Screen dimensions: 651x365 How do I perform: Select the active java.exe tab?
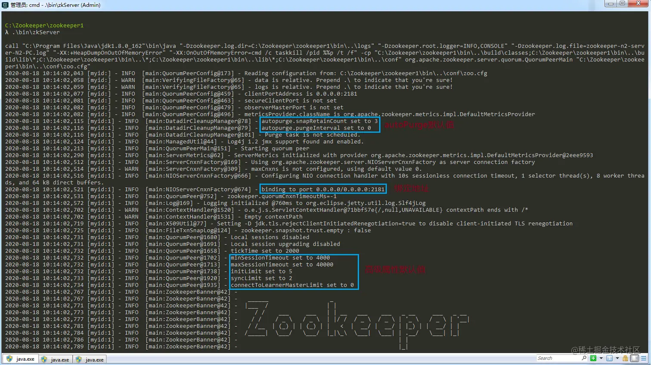[x=21, y=359]
